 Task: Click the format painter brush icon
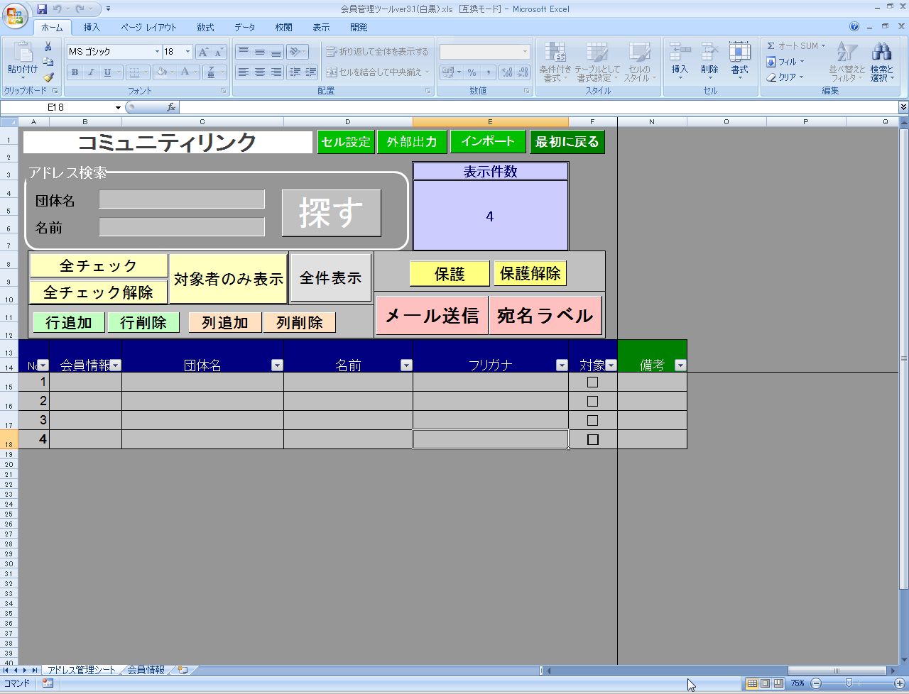point(48,77)
